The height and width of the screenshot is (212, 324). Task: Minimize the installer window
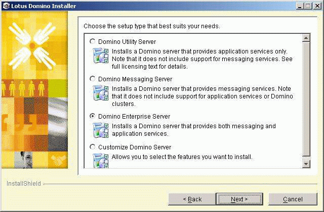point(300,6)
